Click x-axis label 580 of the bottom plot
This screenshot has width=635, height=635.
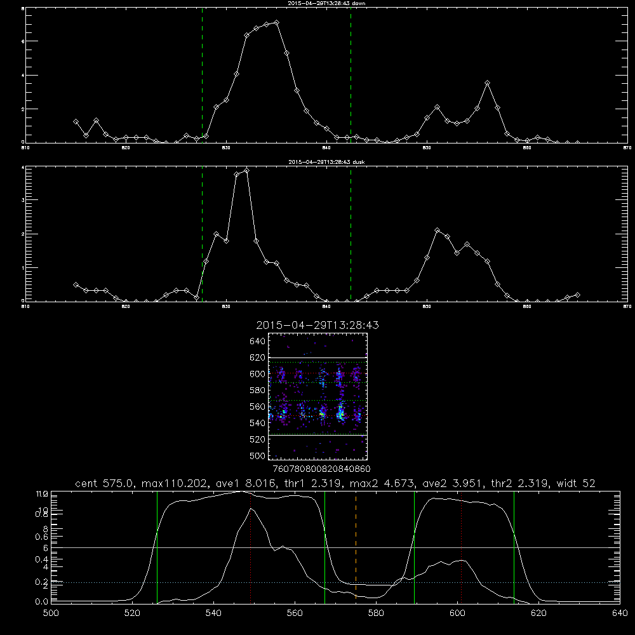coord(376,613)
